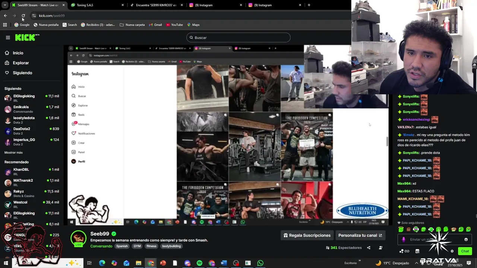The width and height of the screenshot is (477, 268).
Task: Click the green KICK logo
Action: [x=27, y=37]
